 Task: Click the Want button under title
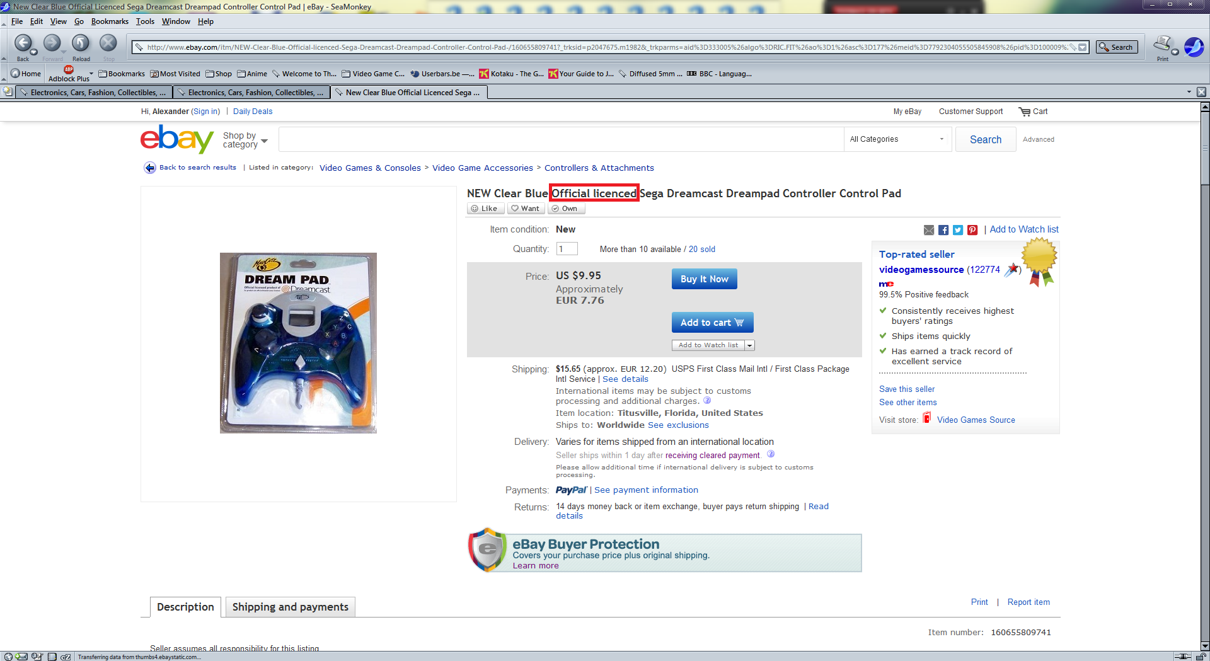click(526, 209)
